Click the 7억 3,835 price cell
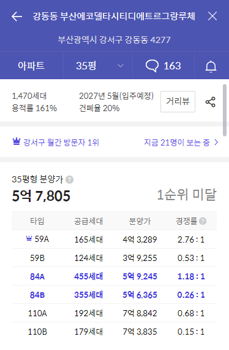229x350 pixels. tap(140, 332)
